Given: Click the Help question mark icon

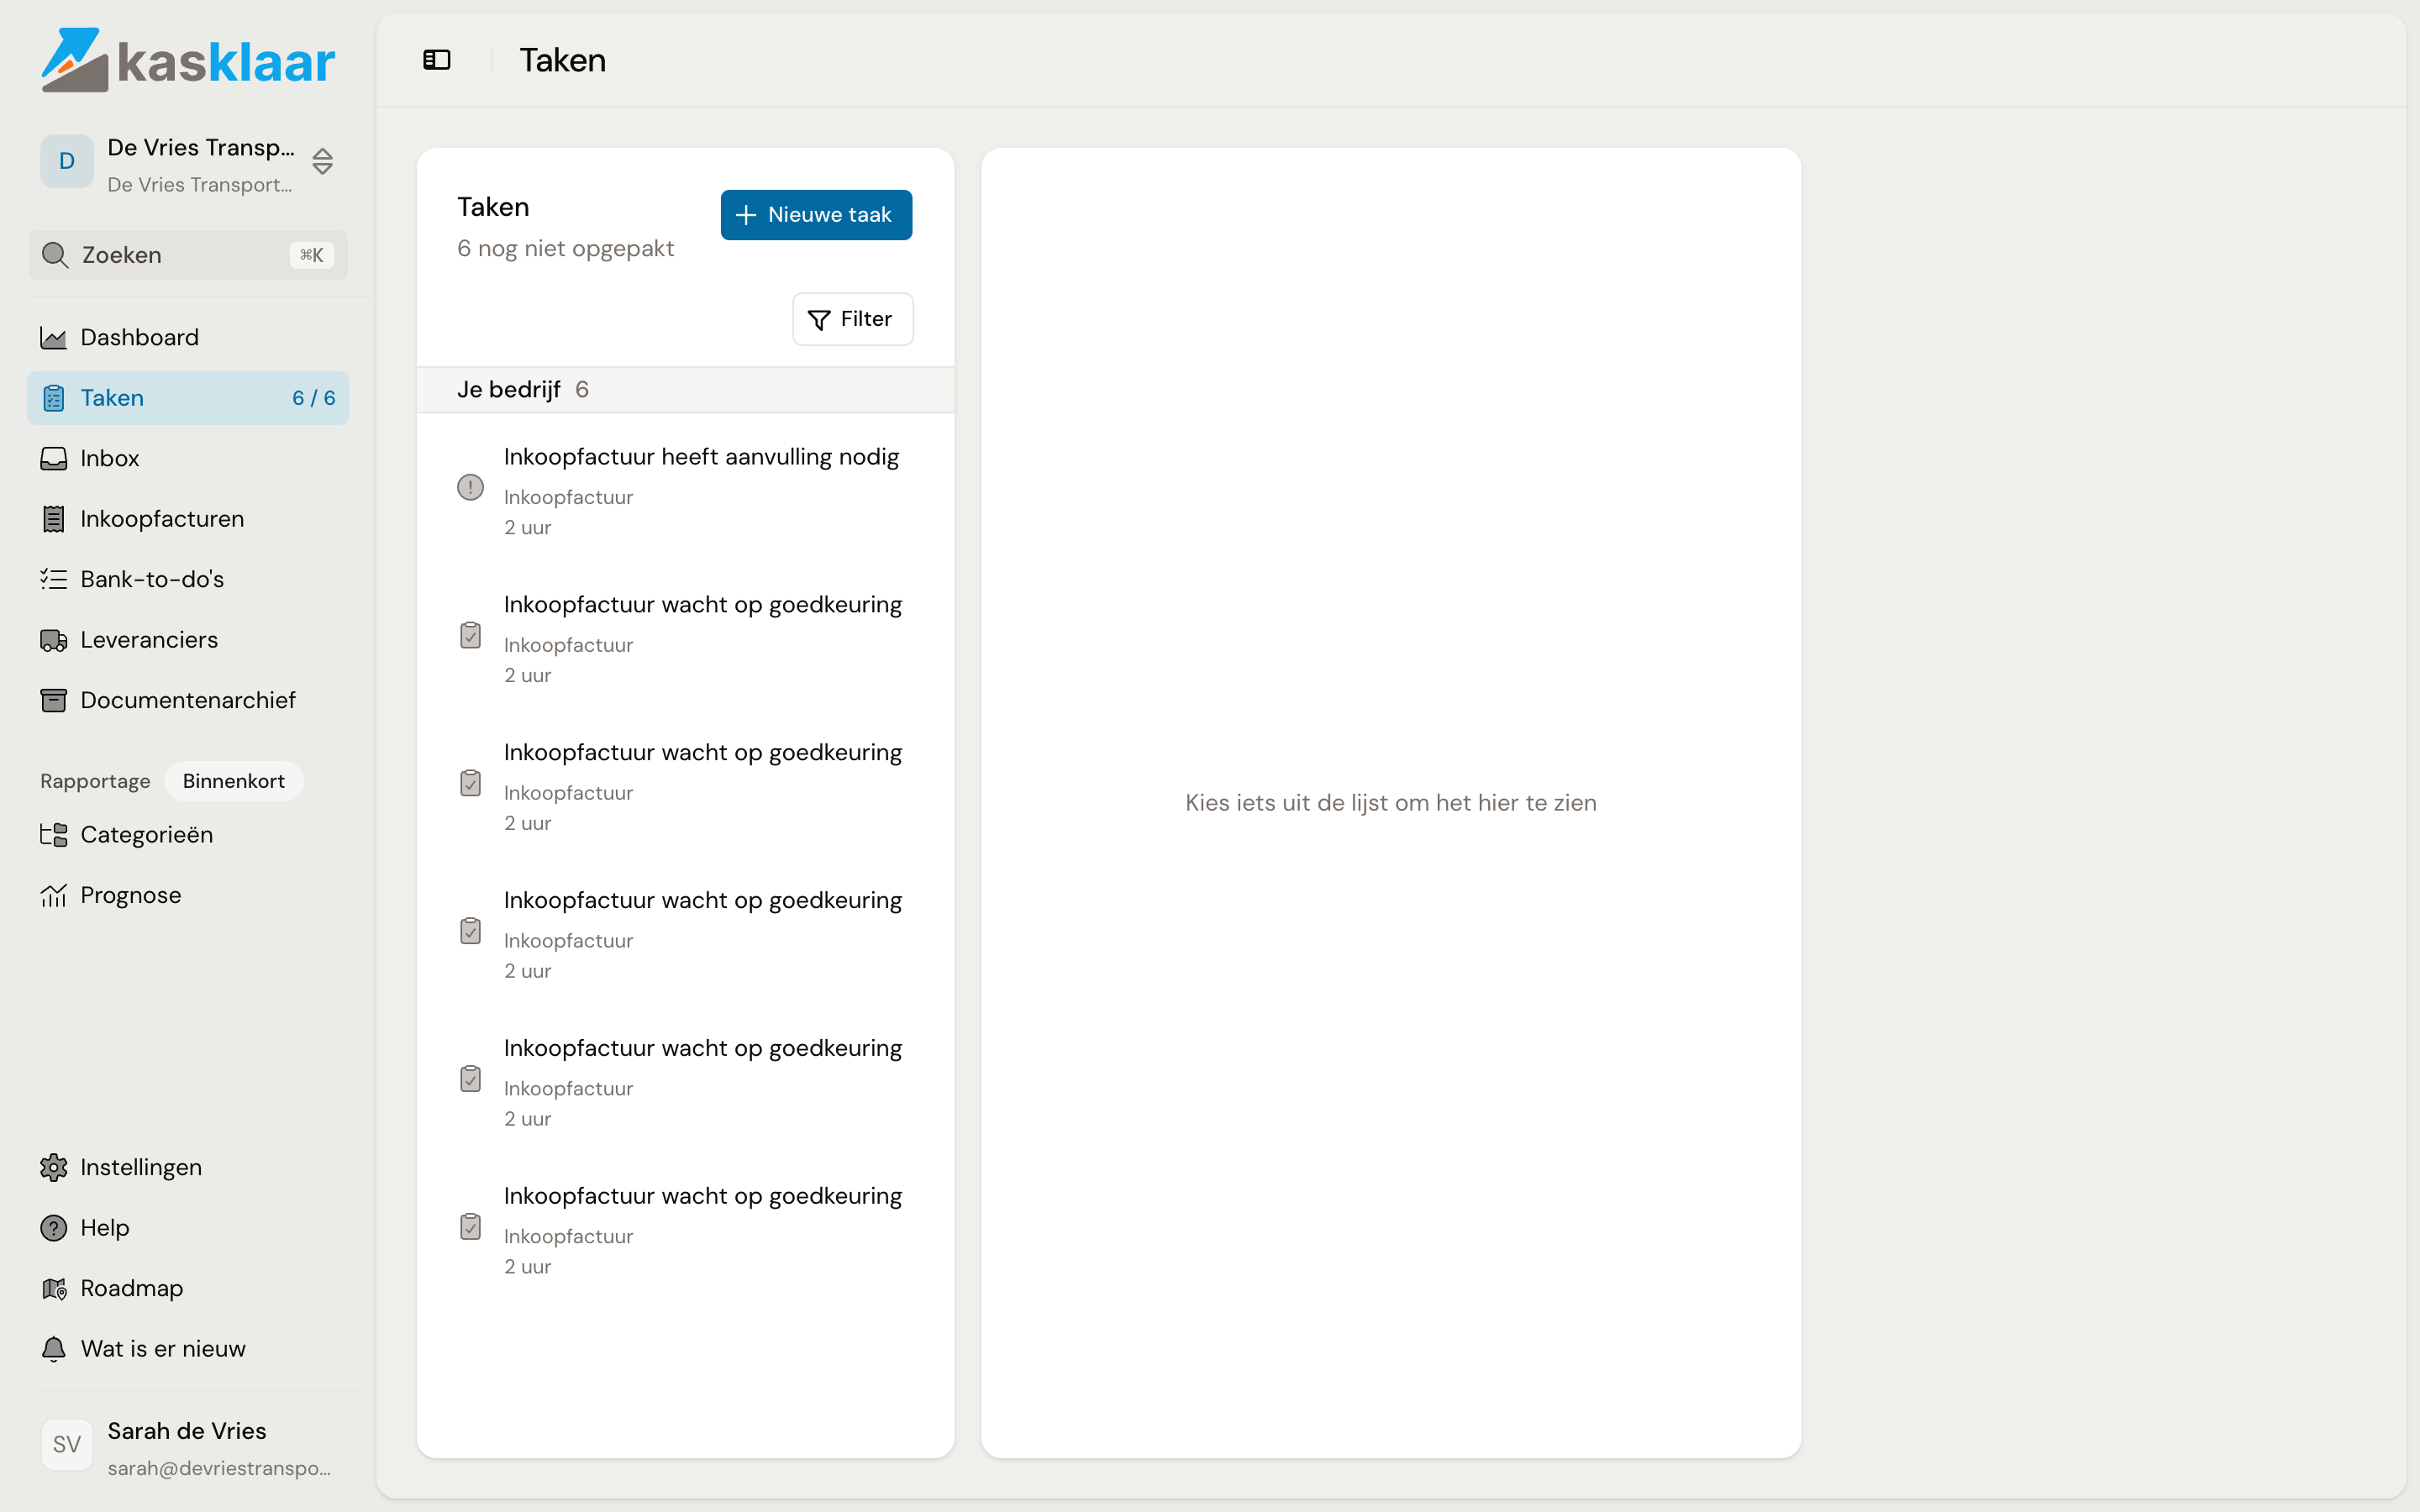Looking at the screenshot, I should [54, 1228].
